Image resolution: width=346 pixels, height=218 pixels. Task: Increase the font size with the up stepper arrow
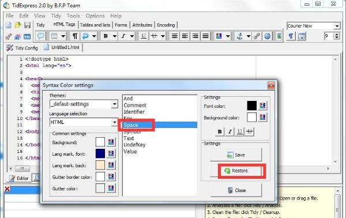tap(337, 34)
